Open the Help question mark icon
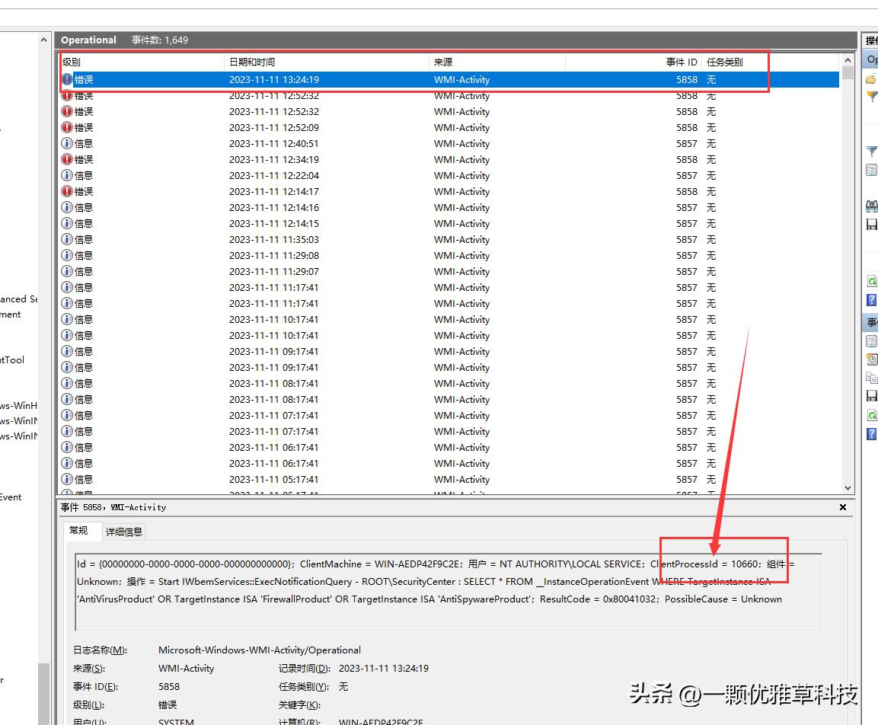The height and width of the screenshot is (725, 878). [871, 299]
